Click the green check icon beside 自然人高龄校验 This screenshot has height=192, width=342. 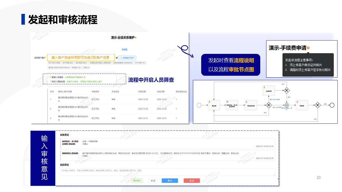51,81
